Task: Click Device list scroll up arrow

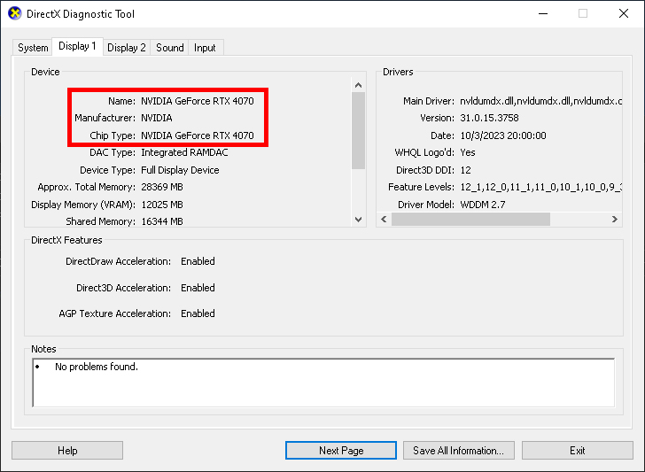Action: [x=358, y=85]
